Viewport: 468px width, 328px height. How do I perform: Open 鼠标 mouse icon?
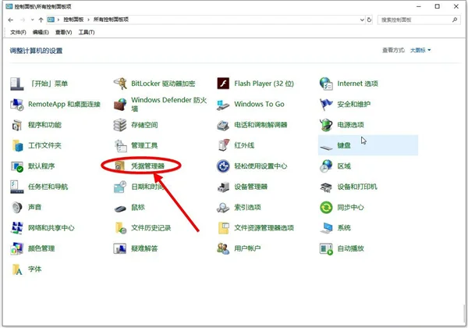point(120,209)
